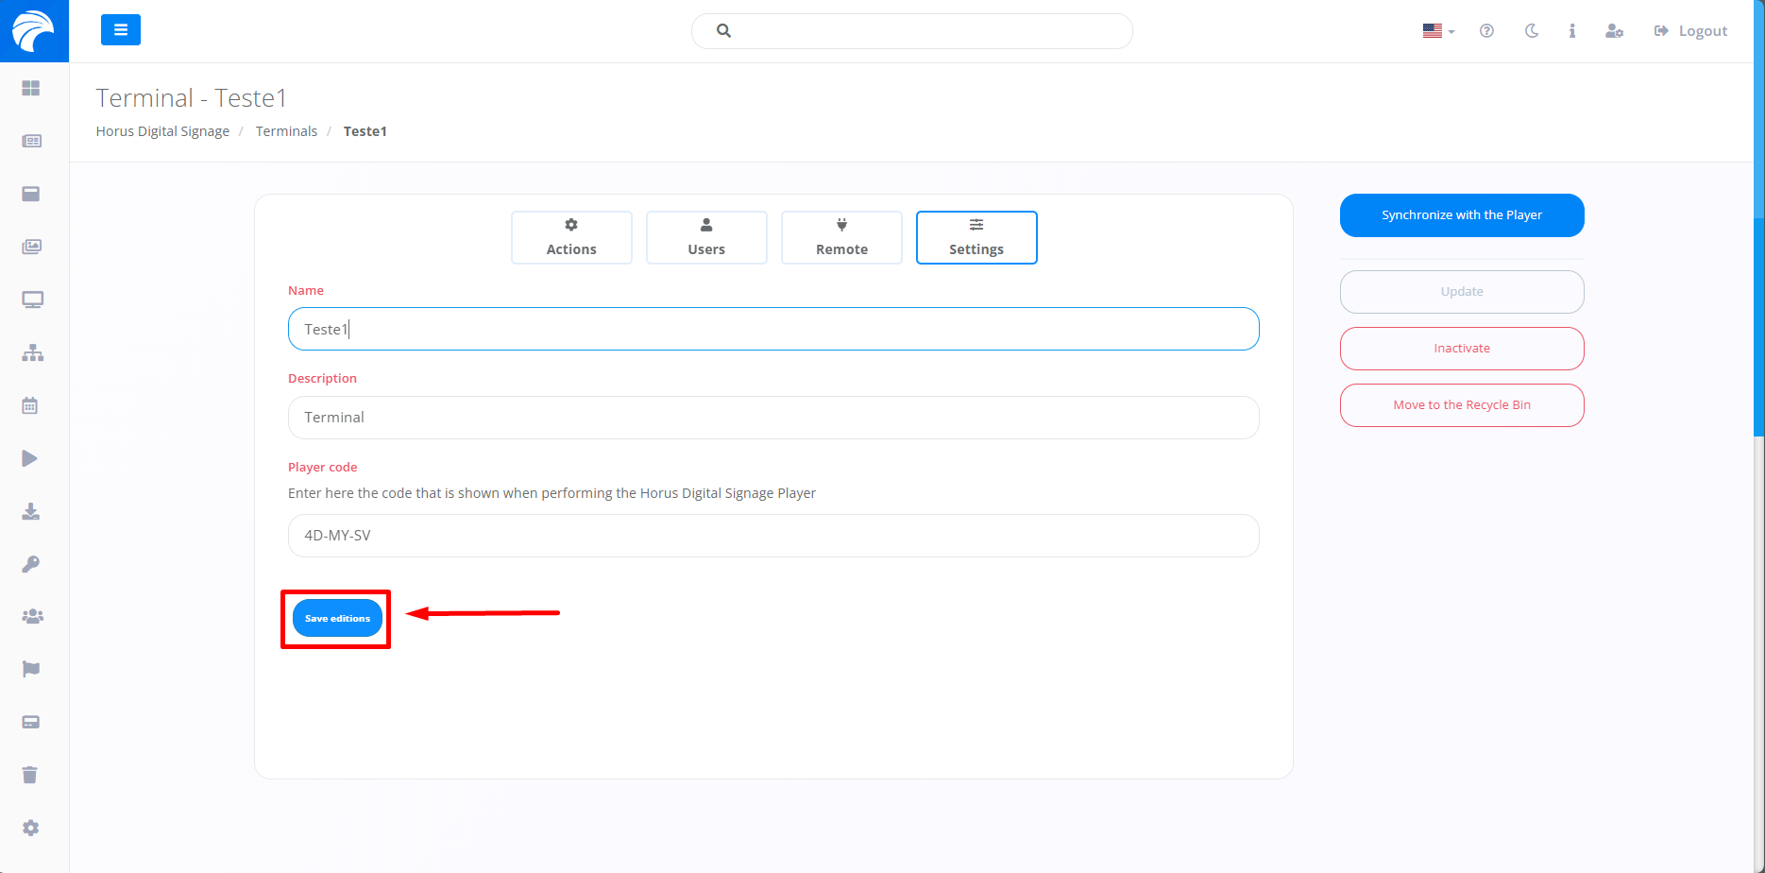The width and height of the screenshot is (1765, 873).
Task: Click Terminals breadcrumb link
Action: pyautogui.click(x=286, y=131)
